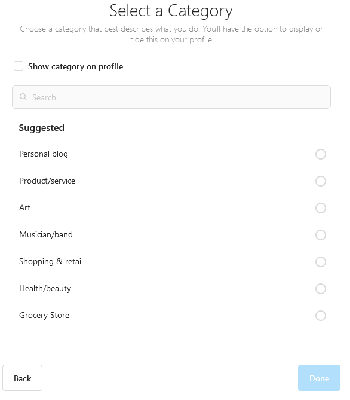This screenshot has height=400, width=350.
Task: Pick the Musician/band radio button
Action: (320, 235)
